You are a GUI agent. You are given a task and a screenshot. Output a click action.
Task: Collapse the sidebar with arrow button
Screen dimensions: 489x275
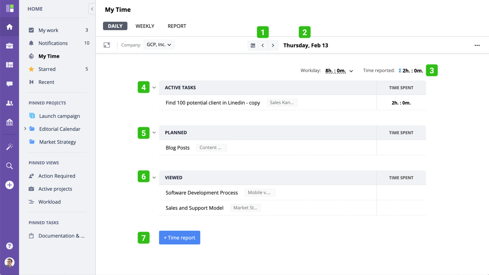click(x=92, y=9)
